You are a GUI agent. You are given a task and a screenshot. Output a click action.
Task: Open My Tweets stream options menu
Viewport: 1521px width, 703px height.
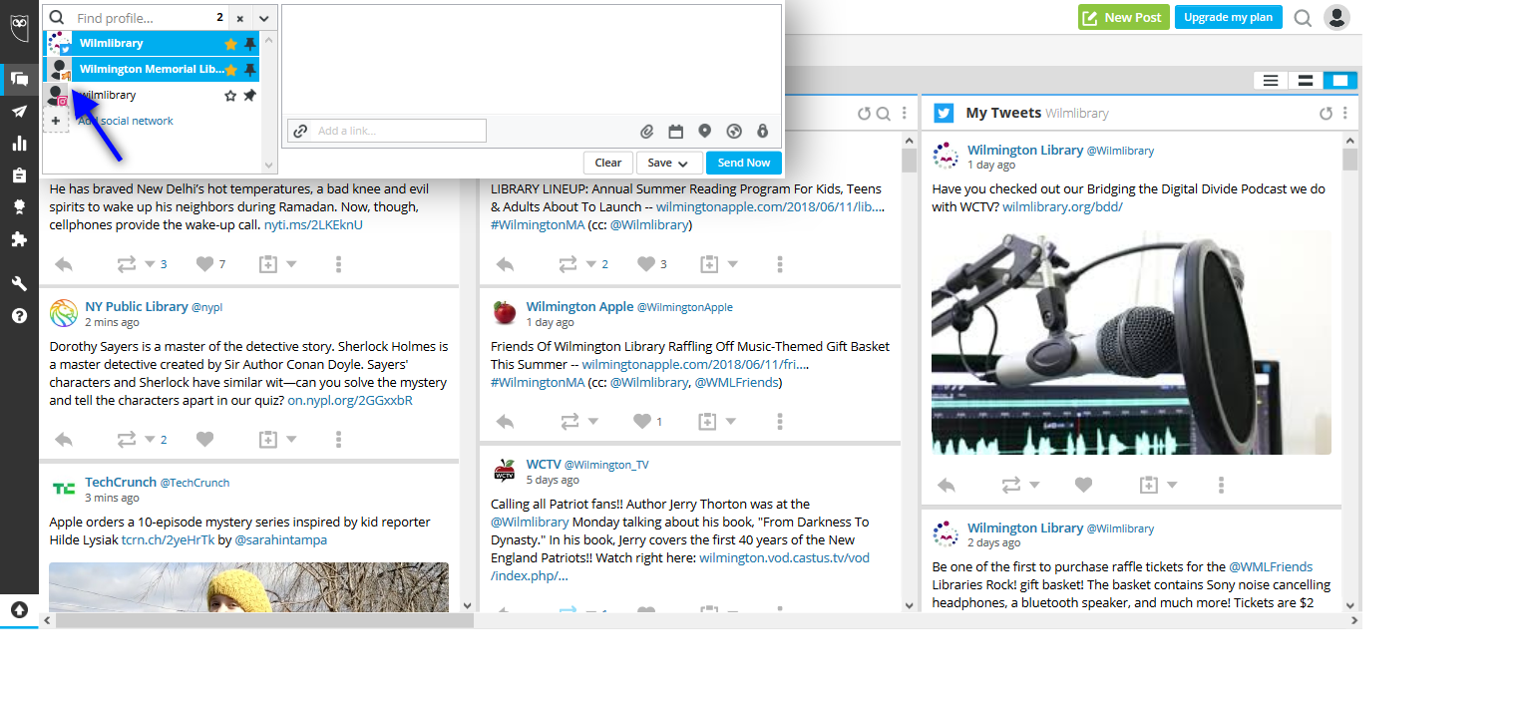(1345, 114)
